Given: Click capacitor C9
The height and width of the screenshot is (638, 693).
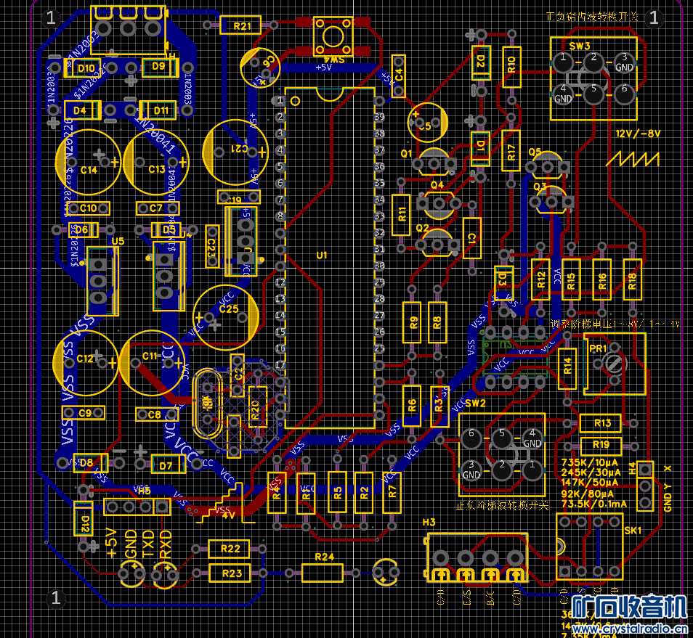Looking at the screenshot, I should [x=84, y=413].
